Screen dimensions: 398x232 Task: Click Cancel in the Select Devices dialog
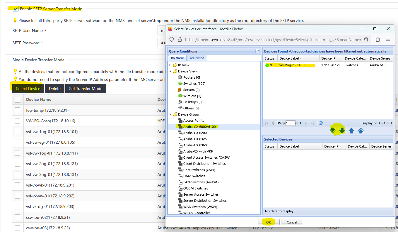(292, 222)
